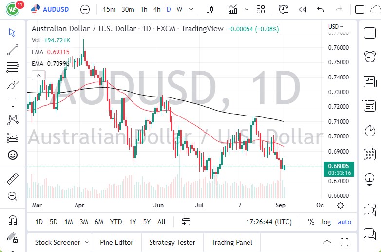The height and width of the screenshot is (252, 381).
Task: Expand the Stock Screener dropdown arrow
Action: pos(87,242)
